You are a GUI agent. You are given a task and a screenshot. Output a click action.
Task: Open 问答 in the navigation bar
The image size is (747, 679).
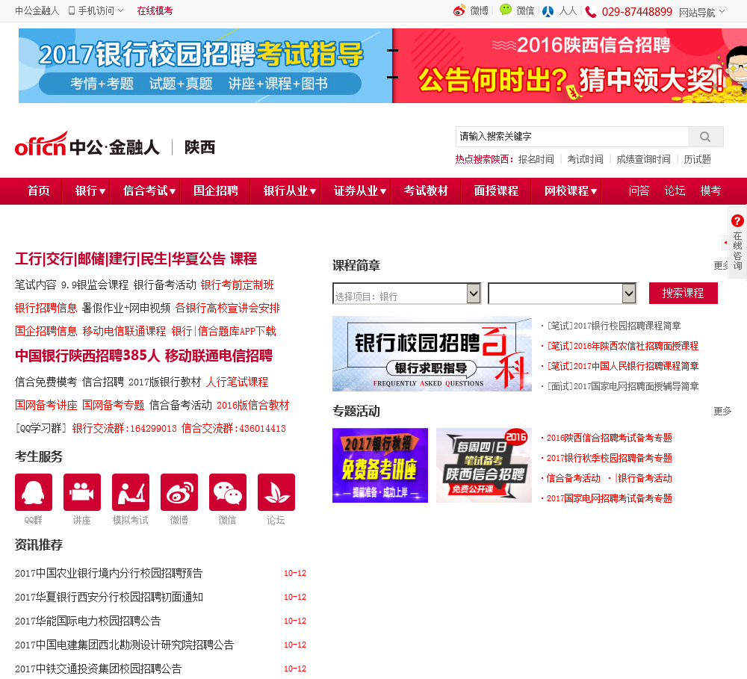[x=639, y=191]
